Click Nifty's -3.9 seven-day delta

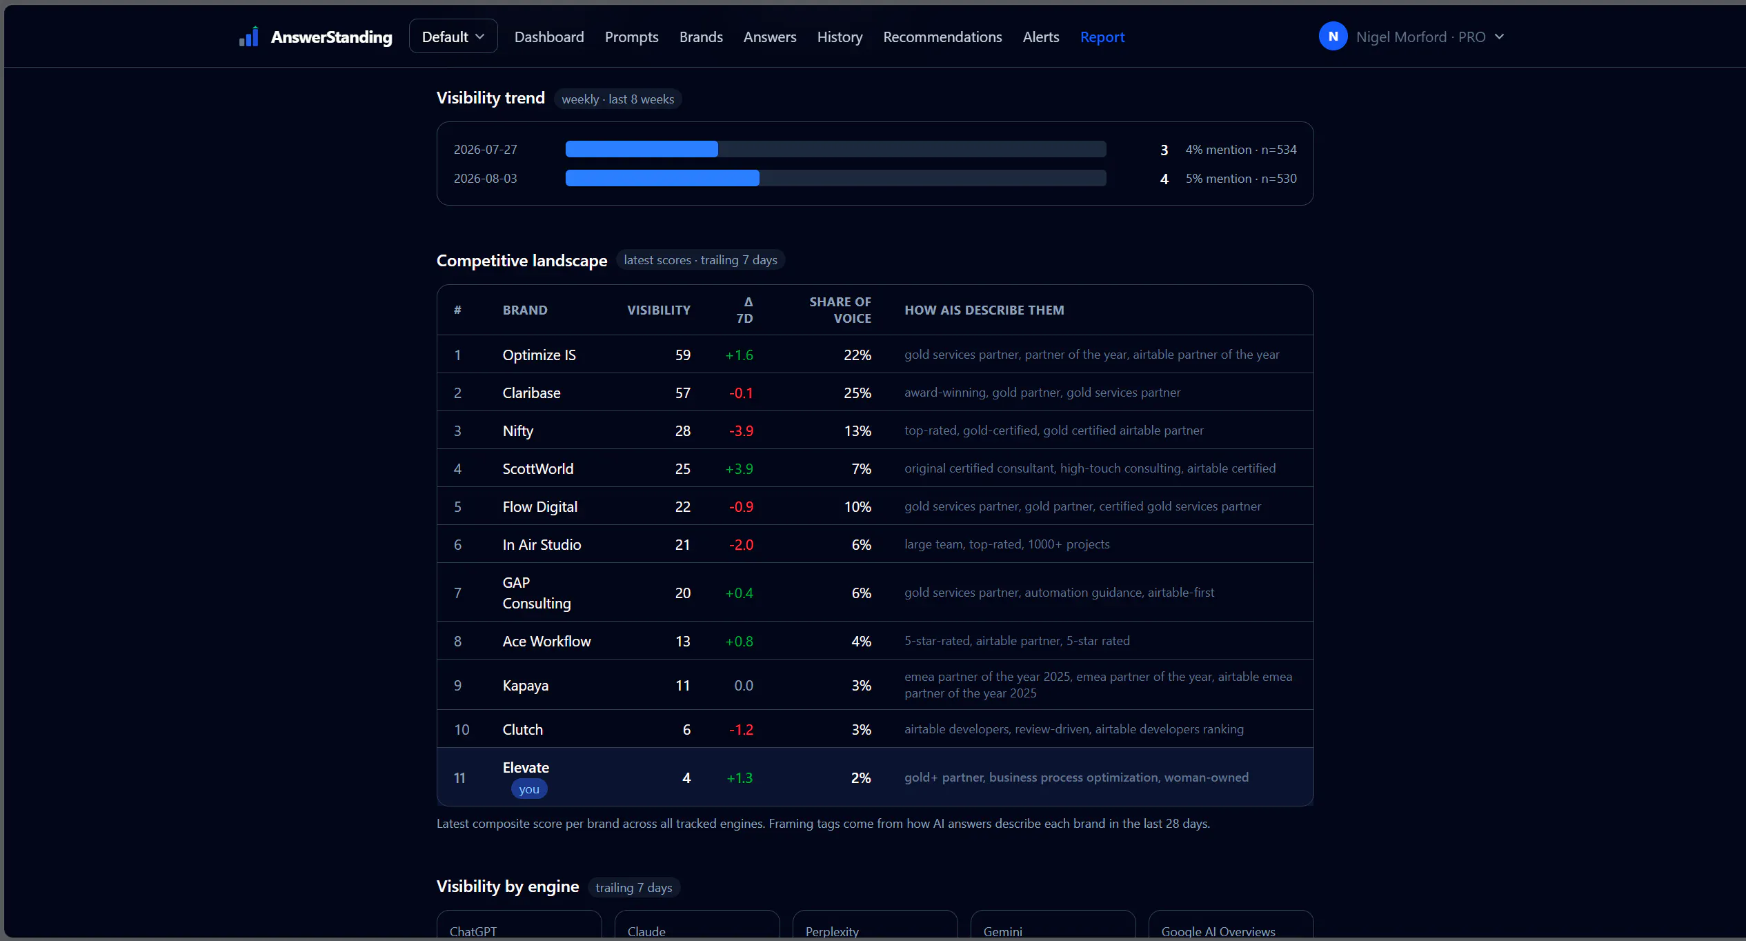coord(741,430)
